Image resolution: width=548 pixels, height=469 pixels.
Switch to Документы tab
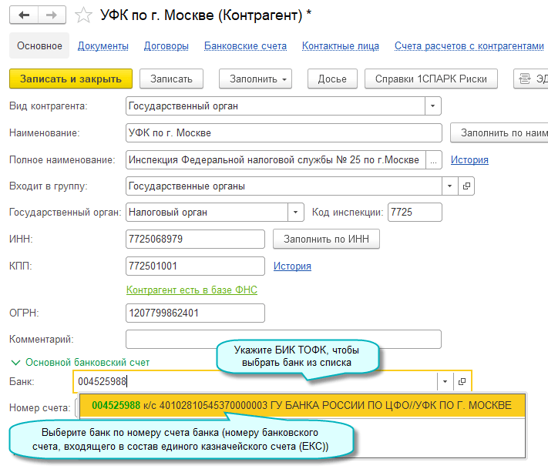point(103,46)
